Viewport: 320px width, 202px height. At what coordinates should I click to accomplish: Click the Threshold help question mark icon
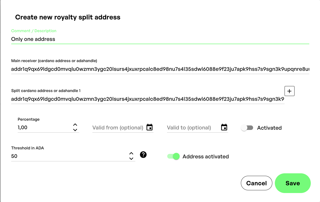(x=143, y=155)
